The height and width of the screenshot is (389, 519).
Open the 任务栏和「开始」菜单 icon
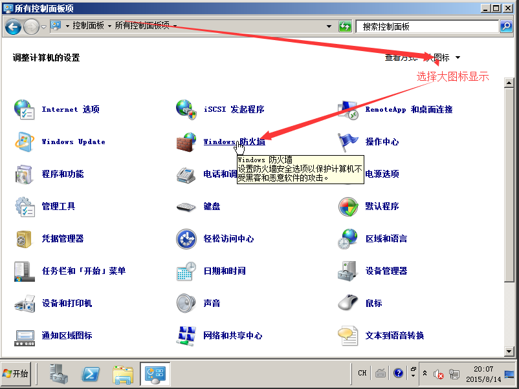coord(24,271)
